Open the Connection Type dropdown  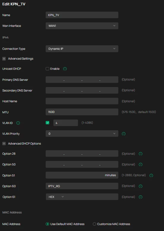point(82,49)
